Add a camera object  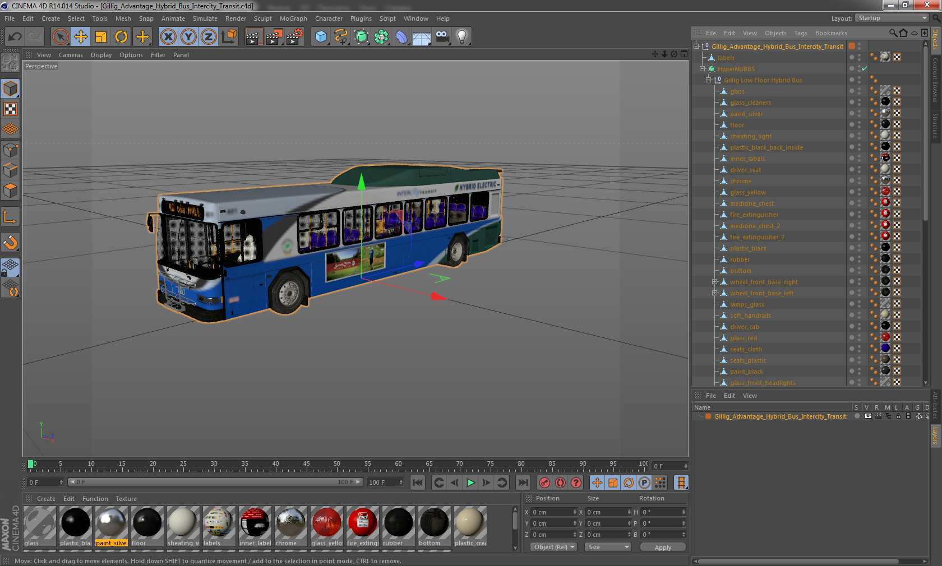click(442, 37)
